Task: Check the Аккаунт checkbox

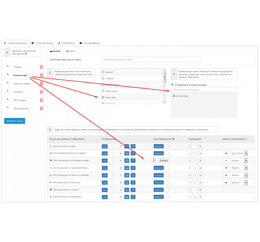Action: 103,72
